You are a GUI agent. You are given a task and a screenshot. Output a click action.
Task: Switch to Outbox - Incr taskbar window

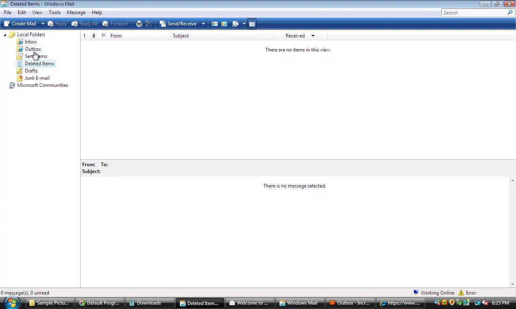click(350, 303)
